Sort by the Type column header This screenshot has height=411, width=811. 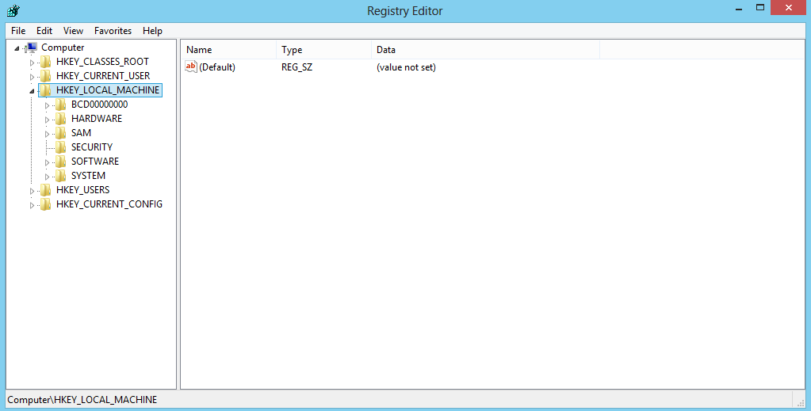coord(323,50)
